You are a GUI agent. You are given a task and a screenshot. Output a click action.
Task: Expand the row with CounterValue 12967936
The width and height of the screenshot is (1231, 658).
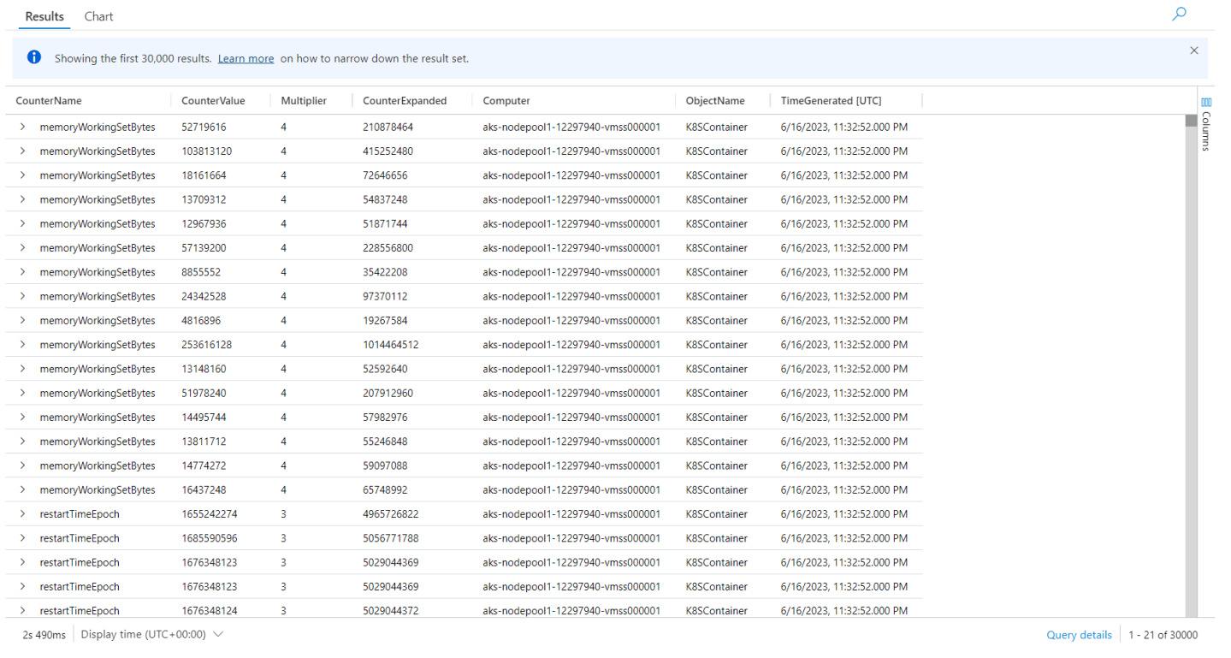point(22,223)
